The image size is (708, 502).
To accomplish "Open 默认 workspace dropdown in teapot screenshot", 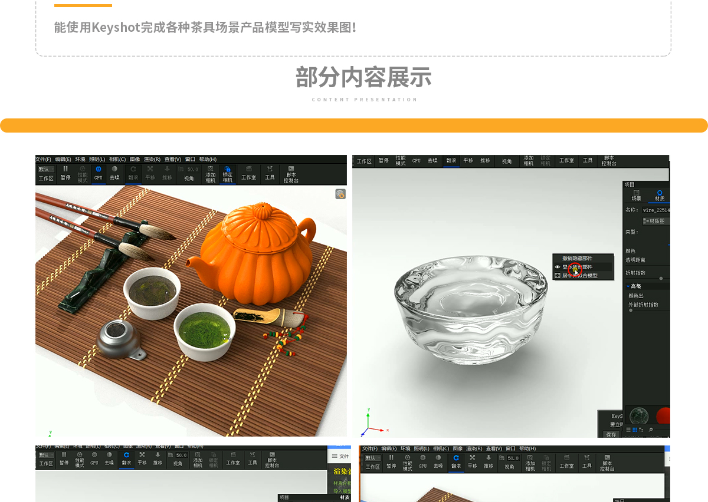I will (46, 169).
